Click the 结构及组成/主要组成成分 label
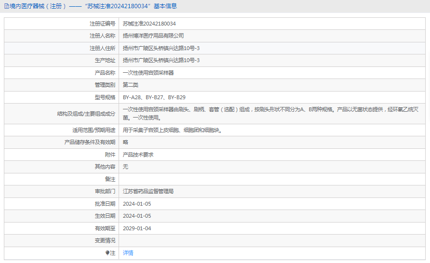Viewport: 430px width, 263px height. click(x=86, y=114)
